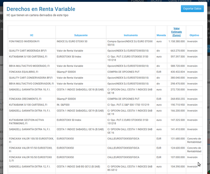Image resolution: width=210 pixels, height=174 pixels.
Task: Click value 166.200.000
Action: click(178, 111)
